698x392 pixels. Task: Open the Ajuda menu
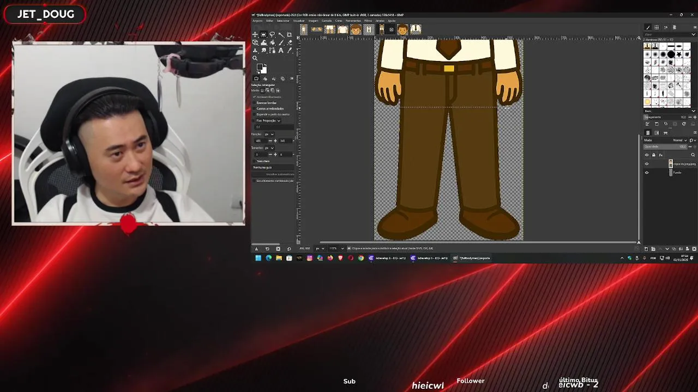392,21
